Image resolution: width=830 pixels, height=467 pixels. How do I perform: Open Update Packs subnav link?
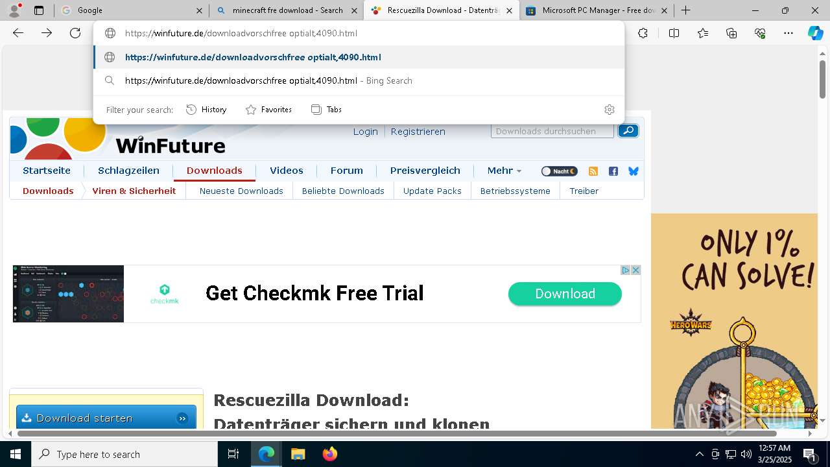coord(433,191)
